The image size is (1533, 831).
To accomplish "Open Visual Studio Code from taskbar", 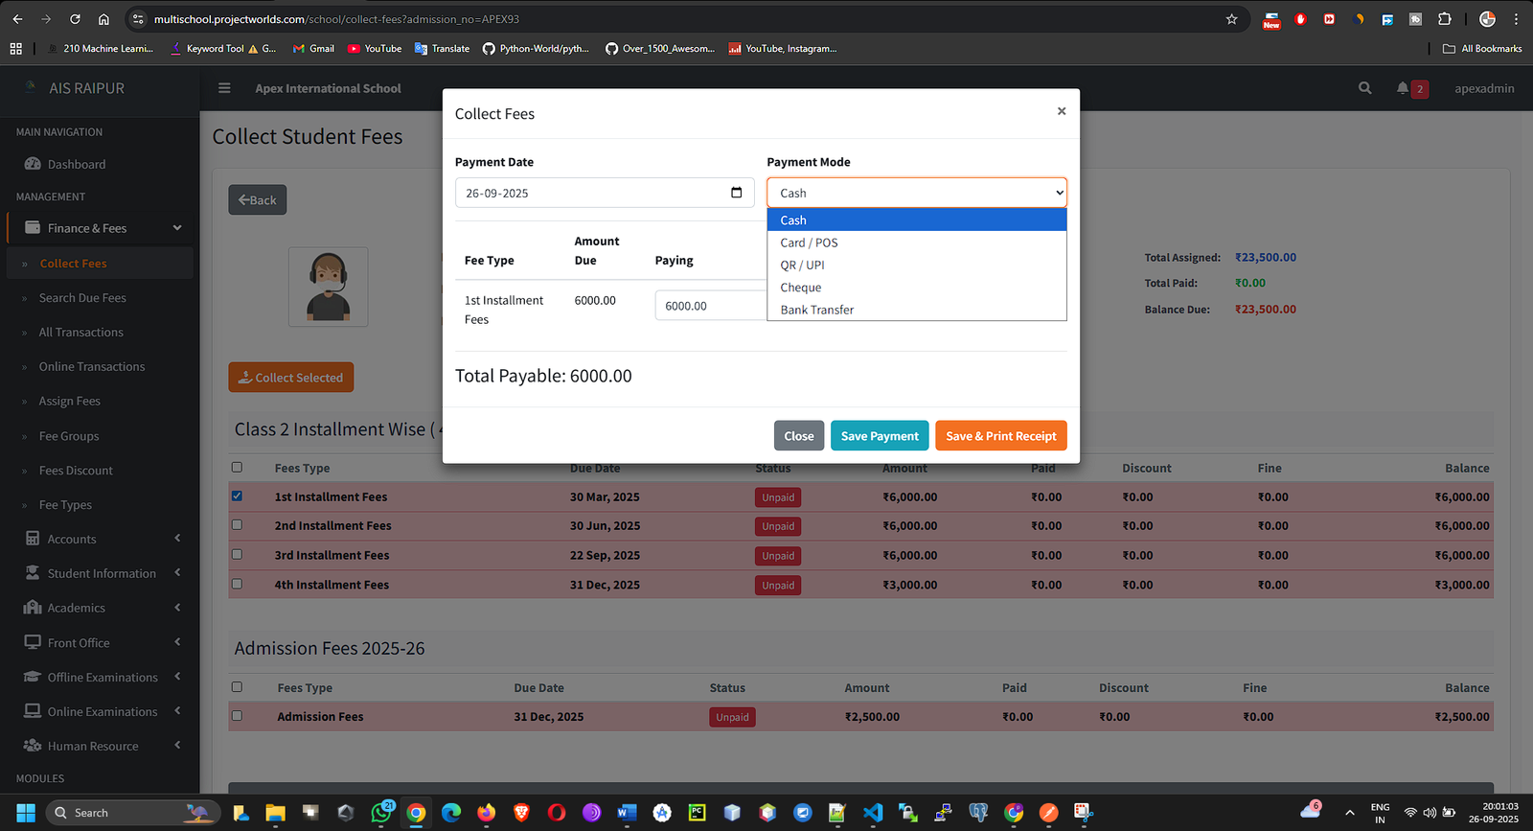I will point(872,813).
